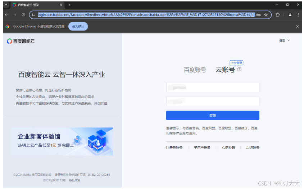Open the tab search chevron at top left
304x189 pixels.
(6, 5)
